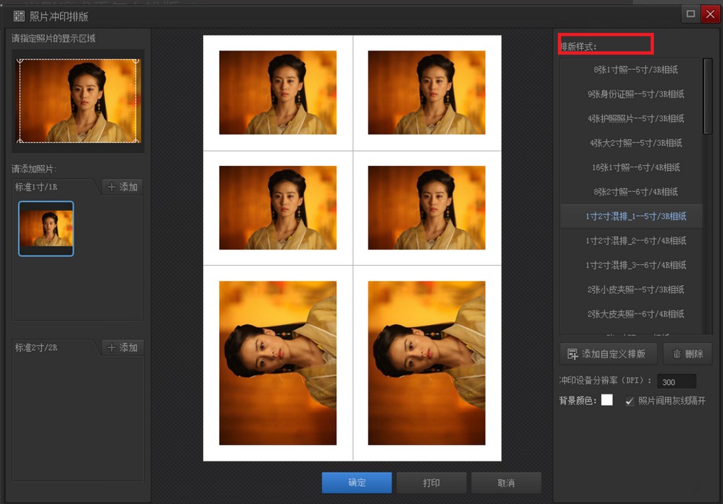Close the dialog with the red X
The width and height of the screenshot is (723, 504).
click(710, 14)
